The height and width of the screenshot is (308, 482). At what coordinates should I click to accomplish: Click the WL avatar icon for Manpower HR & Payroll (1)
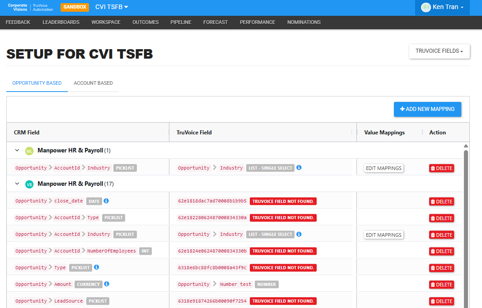(x=29, y=151)
